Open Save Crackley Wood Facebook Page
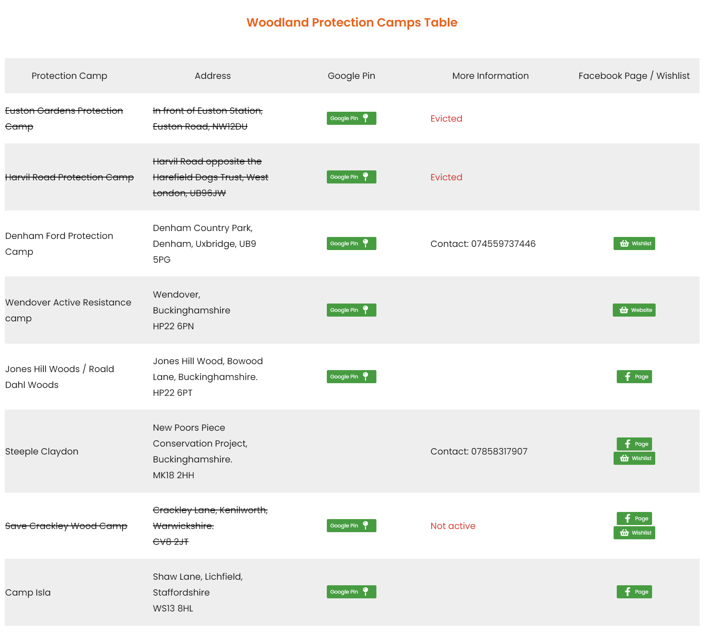The image size is (706, 634). tap(634, 518)
